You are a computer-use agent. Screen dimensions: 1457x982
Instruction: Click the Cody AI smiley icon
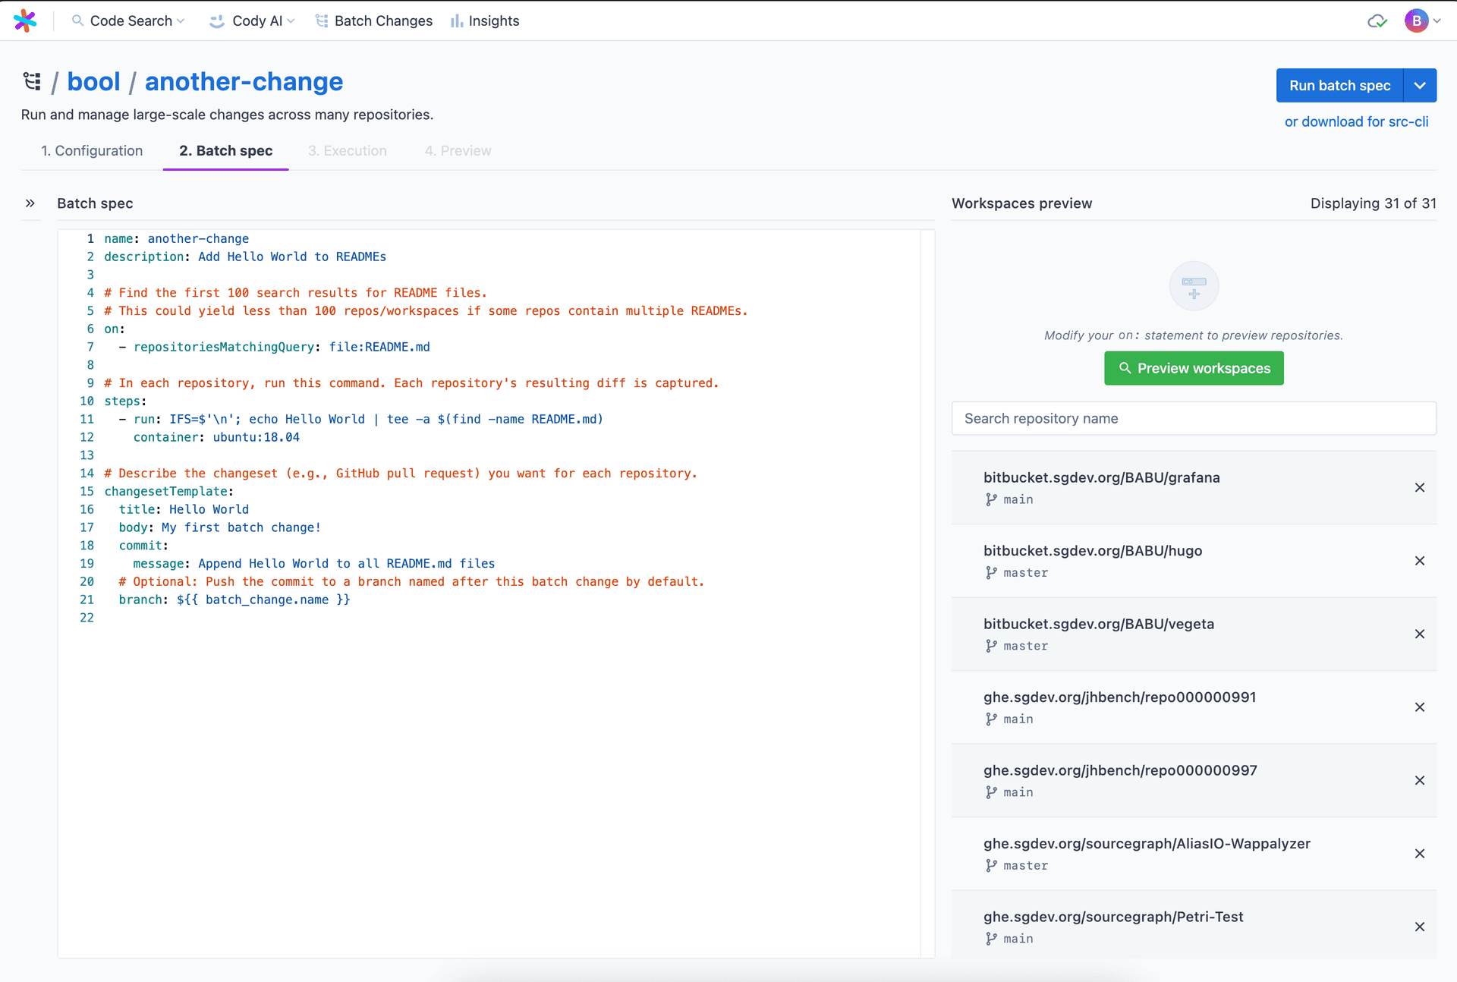(x=217, y=21)
